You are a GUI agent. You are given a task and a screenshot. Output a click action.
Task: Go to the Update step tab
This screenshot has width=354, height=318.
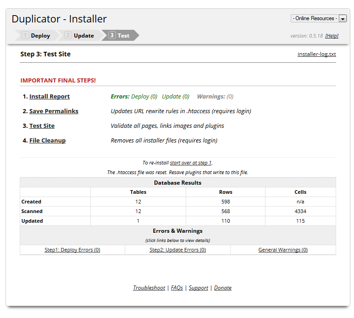click(x=79, y=35)
